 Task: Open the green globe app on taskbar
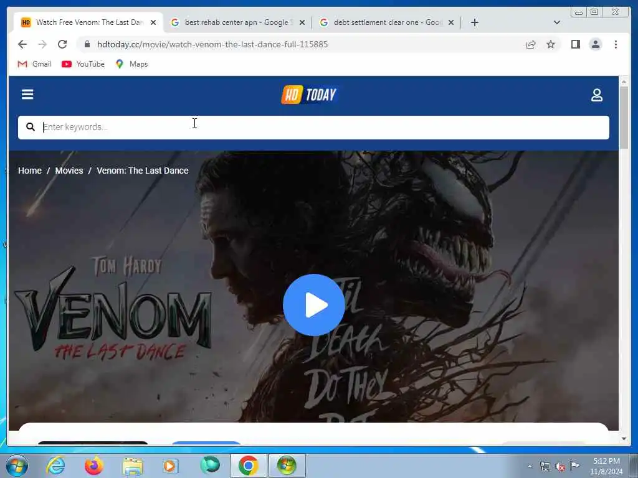point(210,465)
